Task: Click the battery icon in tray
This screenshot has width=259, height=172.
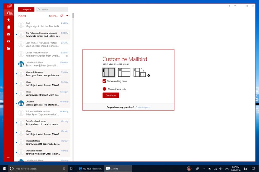Action: point(210,169)
